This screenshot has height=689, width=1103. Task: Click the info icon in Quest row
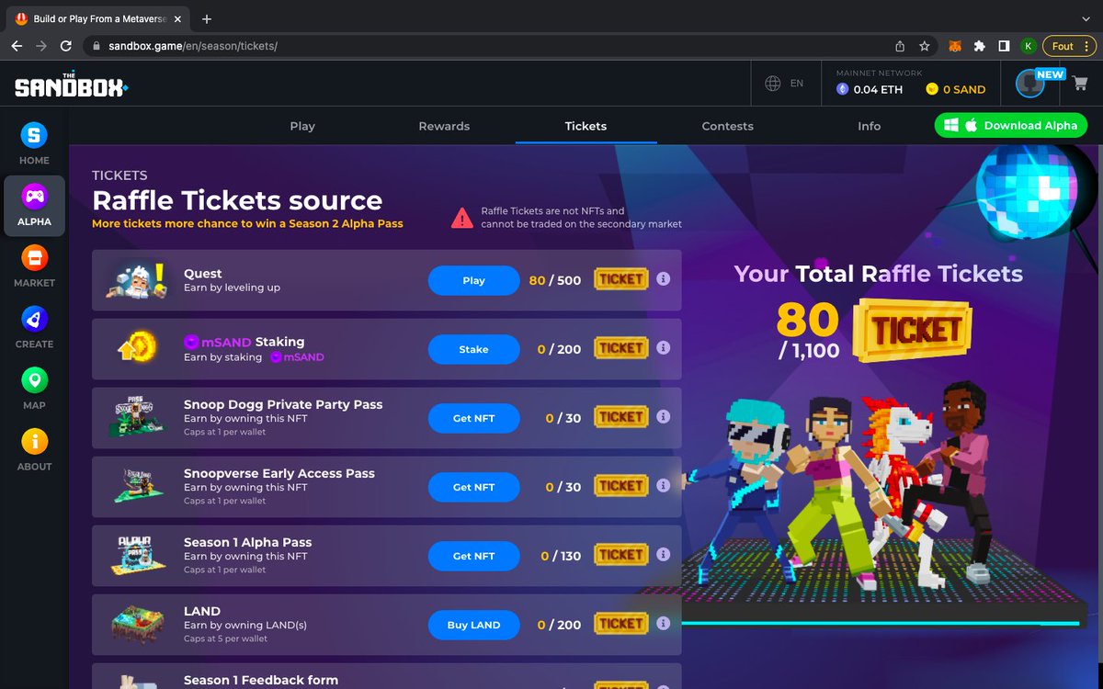coord(664,279)
